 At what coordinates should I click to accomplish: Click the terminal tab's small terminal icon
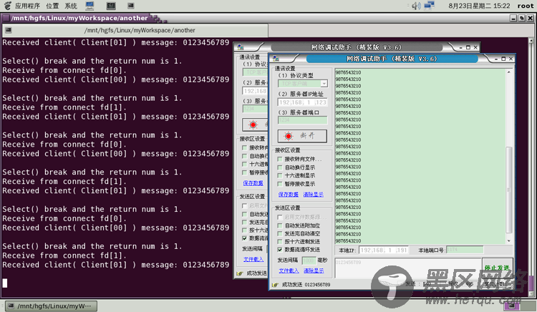click(x=9, y=30)
